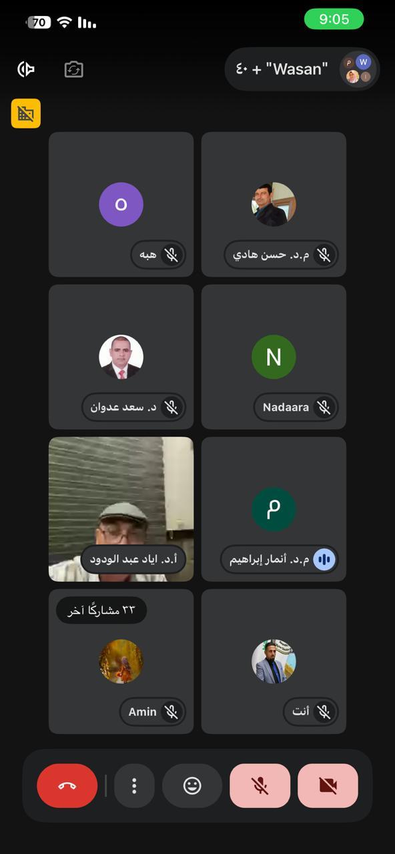Tap the muted mic icon beside Nadaara
This screenshot has width=395, height=854.
point(324,407)
